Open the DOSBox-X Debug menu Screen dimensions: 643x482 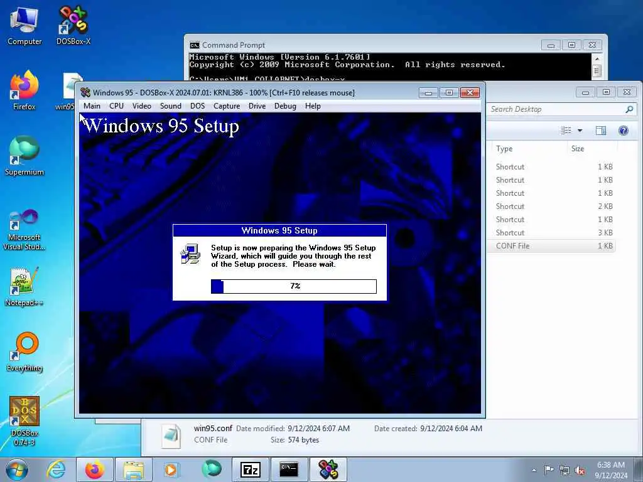pyautogui.click(x=285, y=106)
